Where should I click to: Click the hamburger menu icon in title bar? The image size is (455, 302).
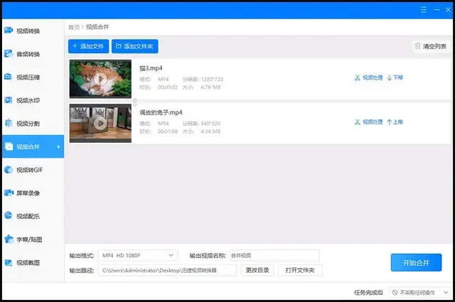coord(424,10)
